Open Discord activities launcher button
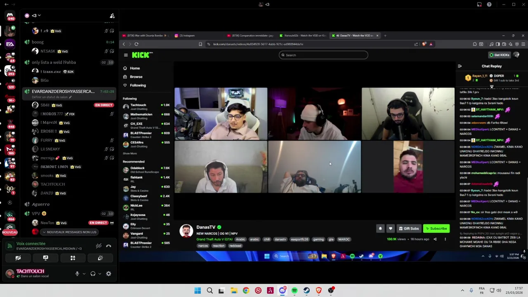 (73, 258)
